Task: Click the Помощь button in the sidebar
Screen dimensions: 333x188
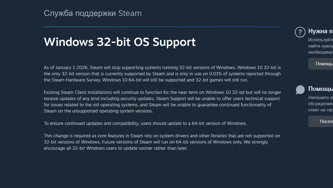Action: (x=322, y=64)
